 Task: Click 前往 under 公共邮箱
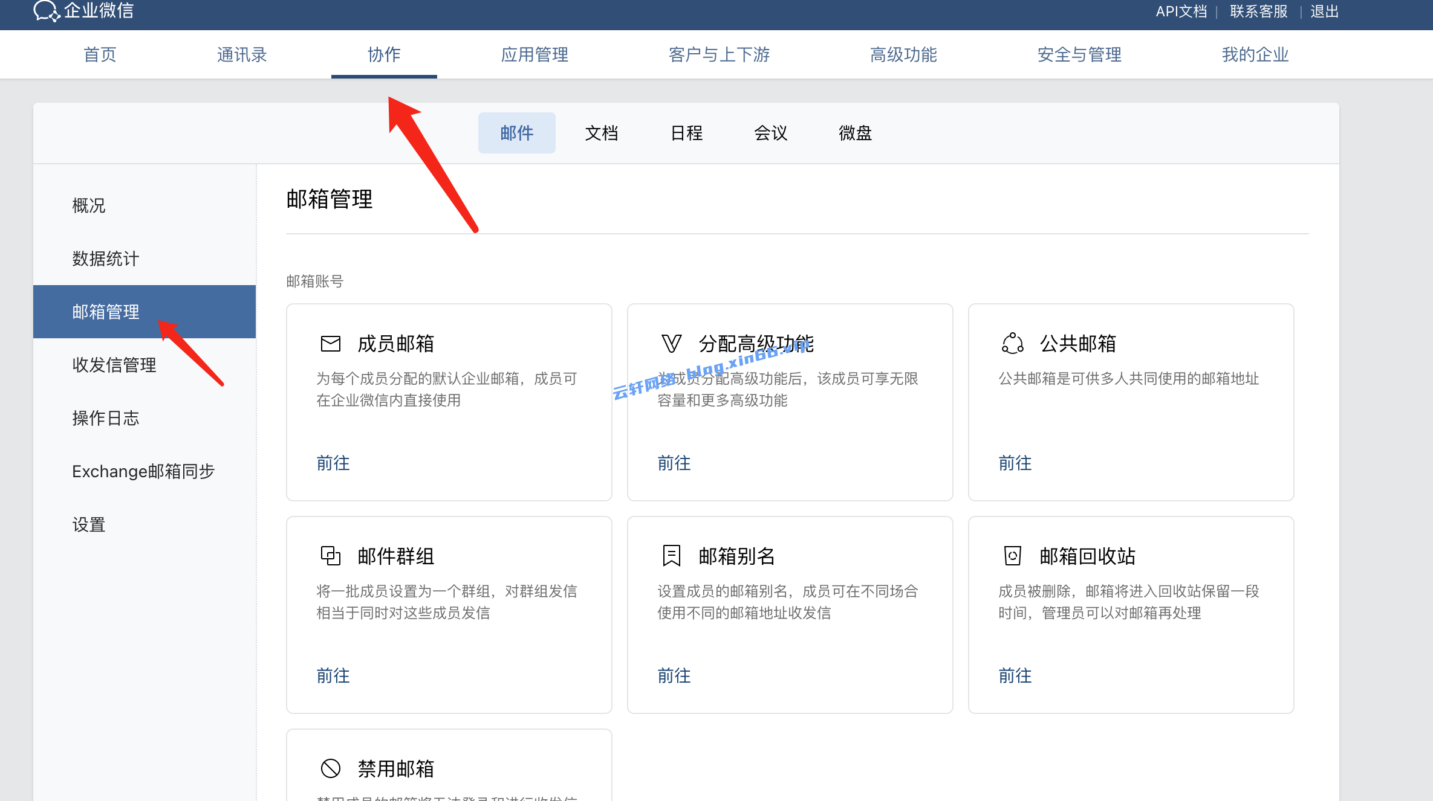coord(1015,463)
